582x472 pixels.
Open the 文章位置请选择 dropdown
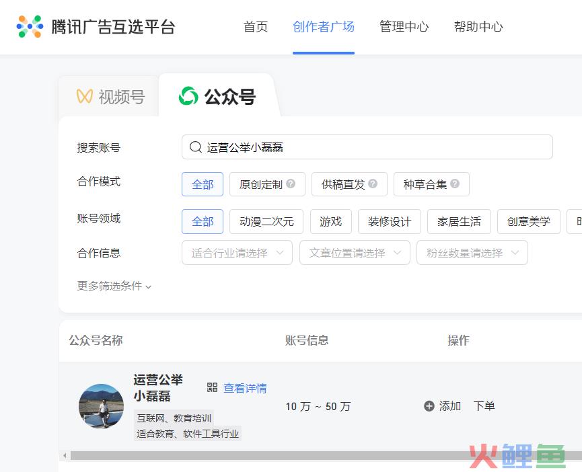coord(355,253)
